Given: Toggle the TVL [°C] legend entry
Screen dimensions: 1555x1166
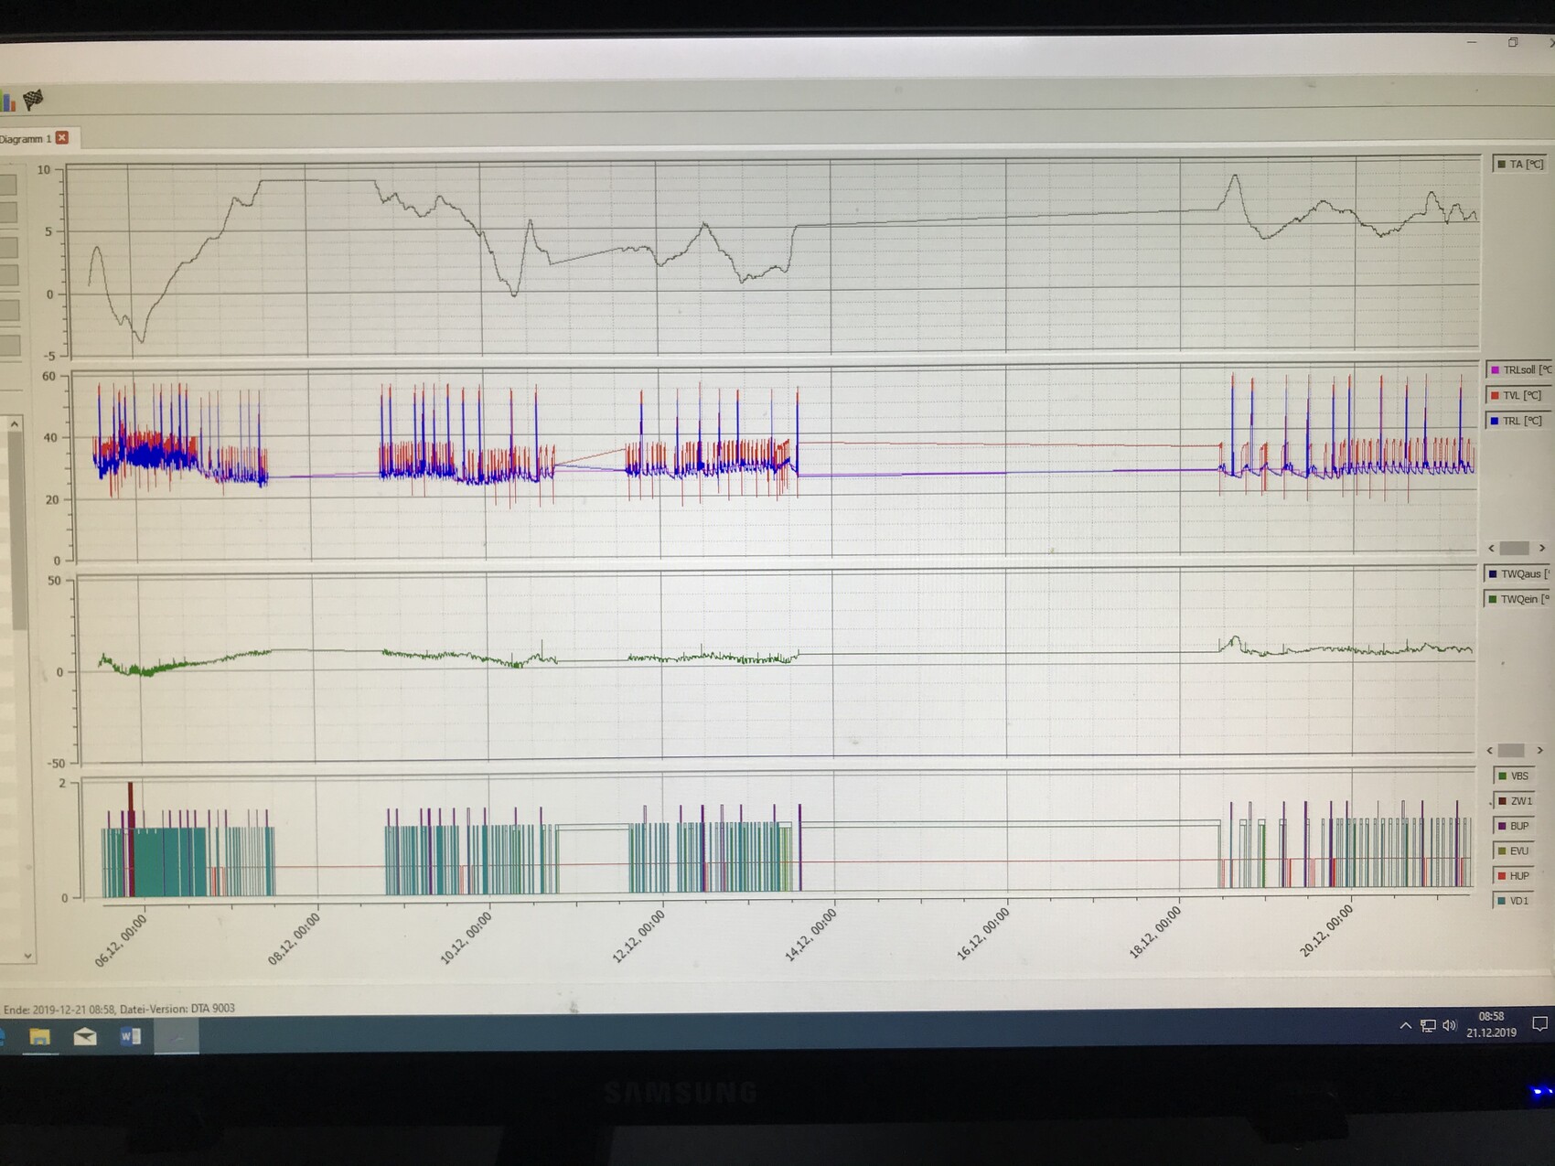Looking at the screenshot, I should point(1519,396).
